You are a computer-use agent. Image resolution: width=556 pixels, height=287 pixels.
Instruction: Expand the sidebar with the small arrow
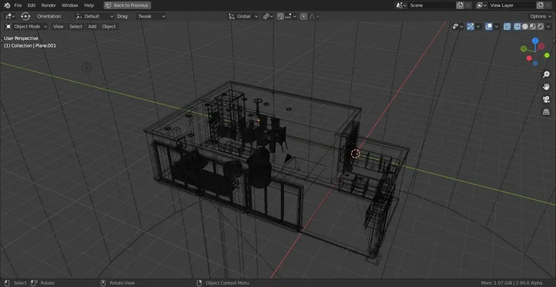554,41
